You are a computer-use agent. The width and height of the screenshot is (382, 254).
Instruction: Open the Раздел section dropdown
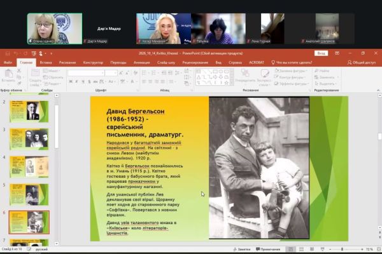click(x=52, y=84)
